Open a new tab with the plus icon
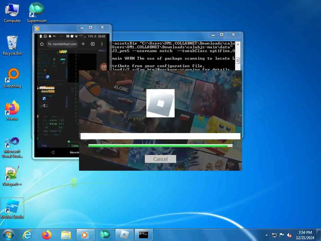 (83, 44)
